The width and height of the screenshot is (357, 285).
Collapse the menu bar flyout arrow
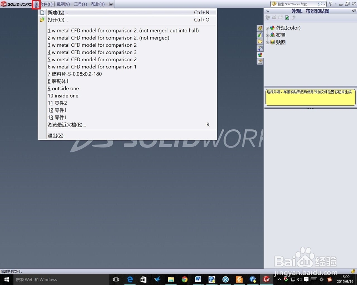(36, 4)
